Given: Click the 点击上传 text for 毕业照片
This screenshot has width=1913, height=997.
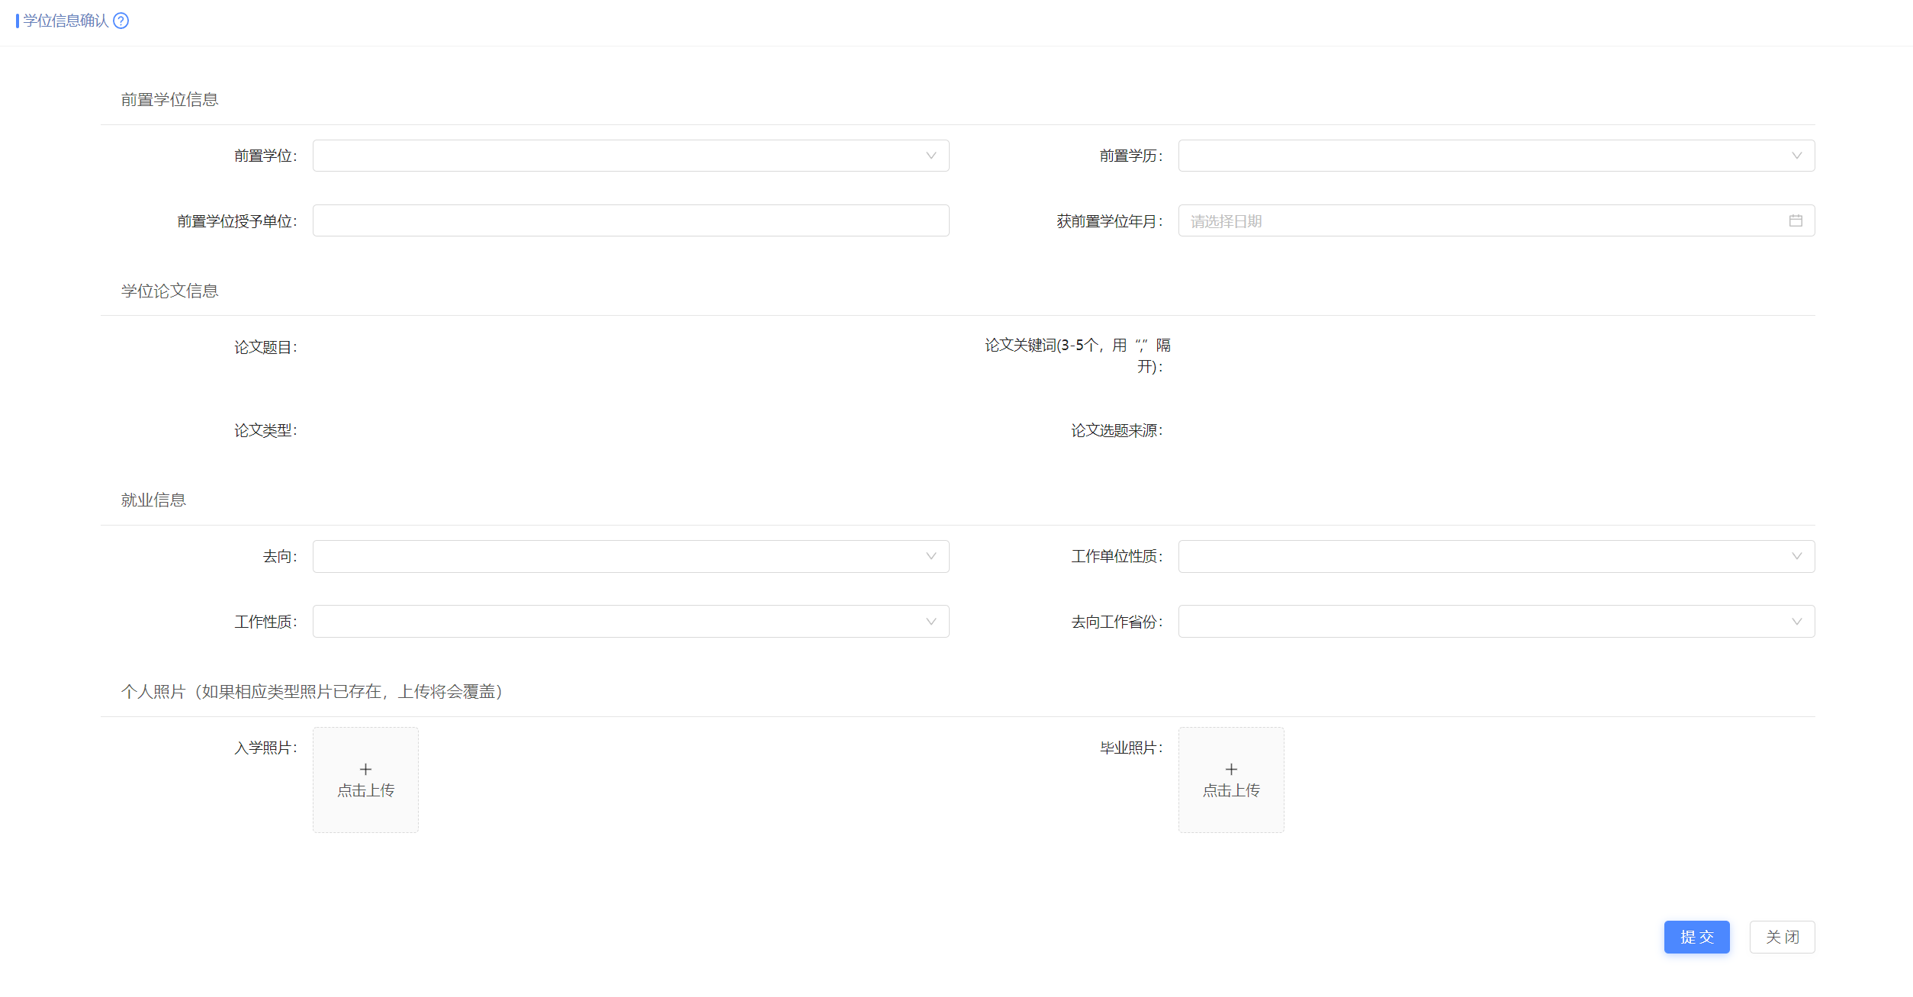Looking at the screenshot, I should pos(1231,791).
